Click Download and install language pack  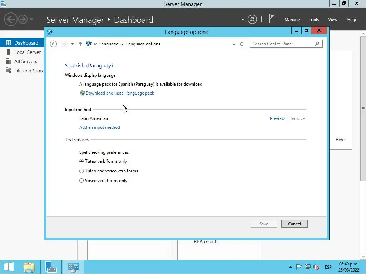[120, 93]
